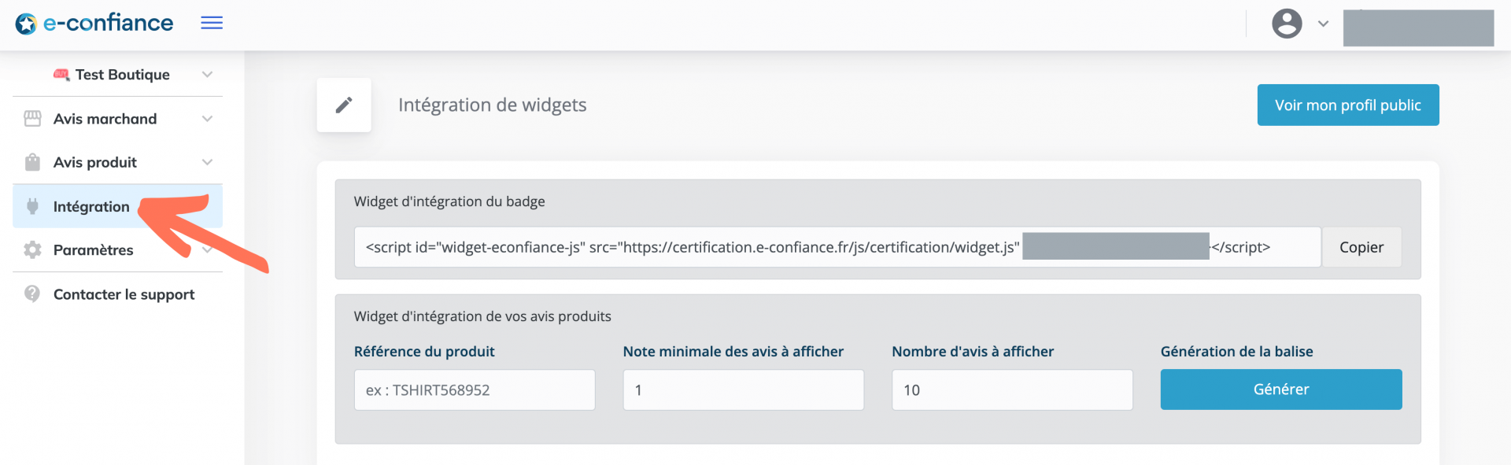The height and width of the screenshot is (465, 1511).
Task: Focus the Nombre d'avis à afficher field
Action: [1012, 390]
